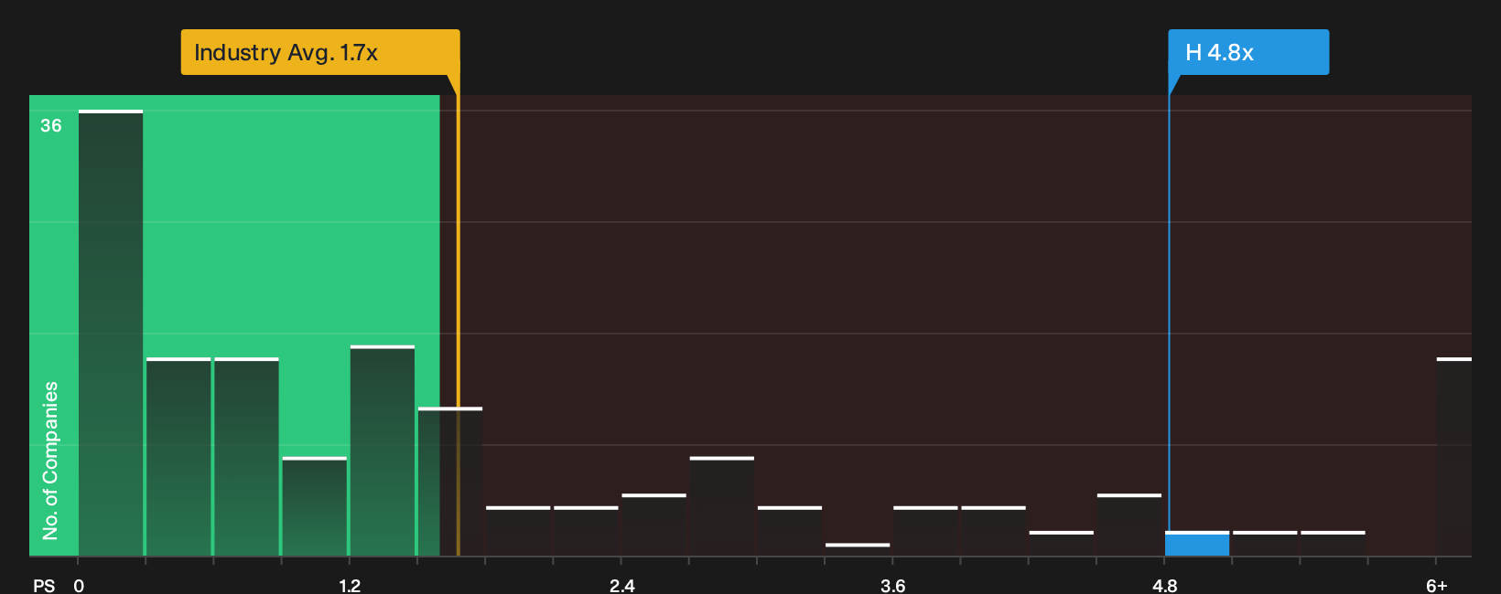The height and width of the screenshot is (594, 1501).
Task: Click the 'PS' axis label
Action: (44, 586)
